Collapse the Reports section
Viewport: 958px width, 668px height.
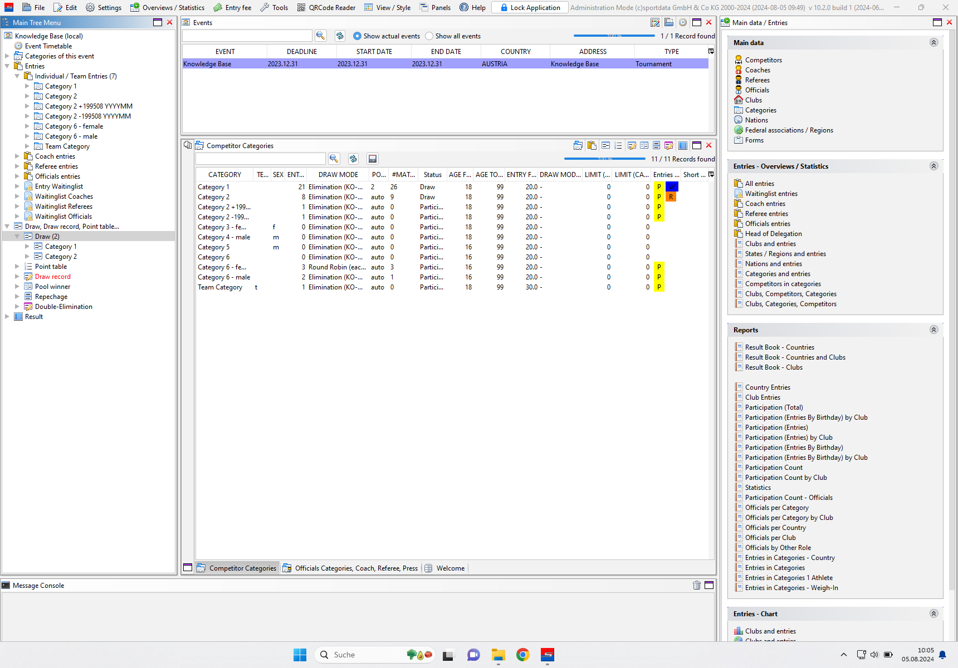click(x=933, y=330)
